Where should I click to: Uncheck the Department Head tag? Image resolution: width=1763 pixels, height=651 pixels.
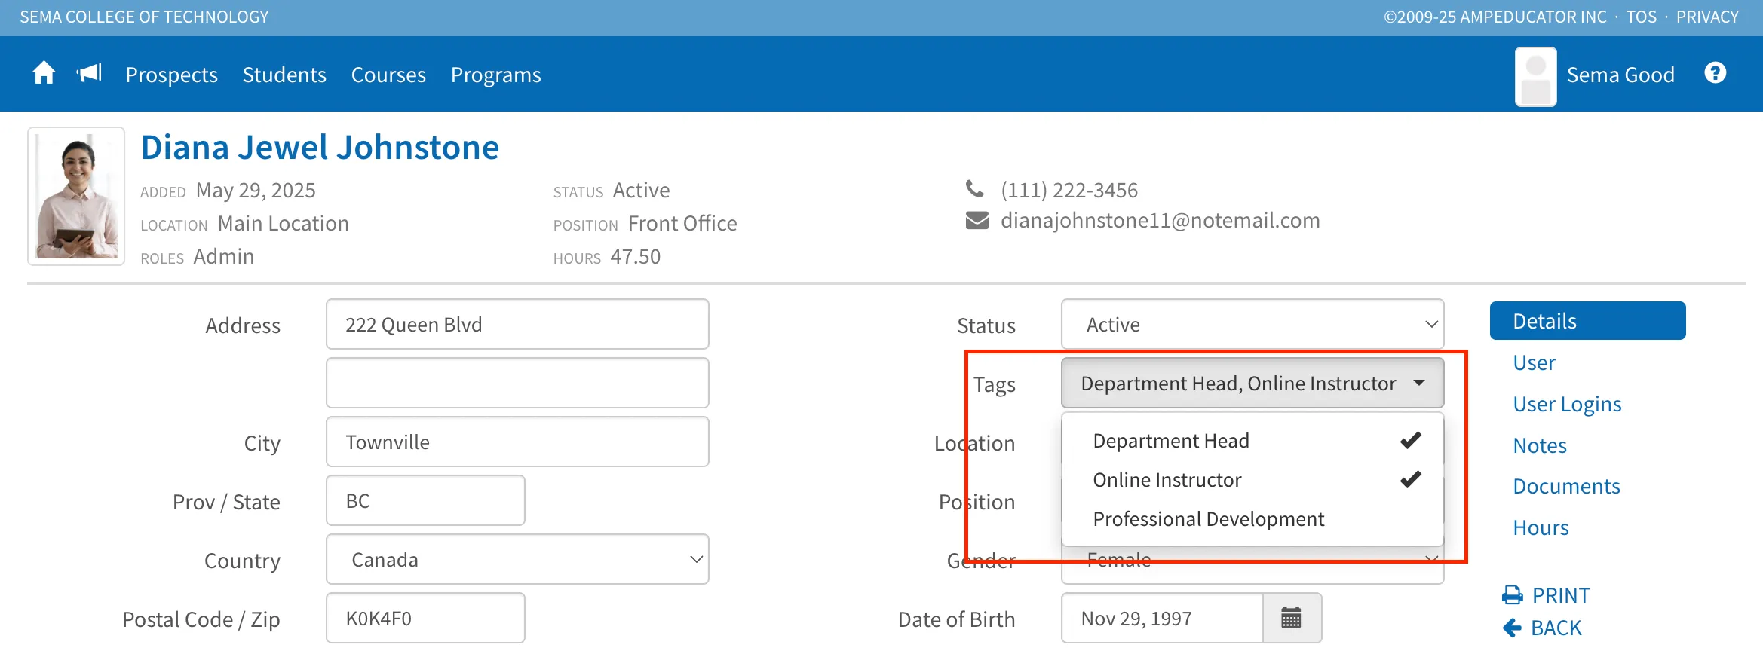tap(1252, 441)
